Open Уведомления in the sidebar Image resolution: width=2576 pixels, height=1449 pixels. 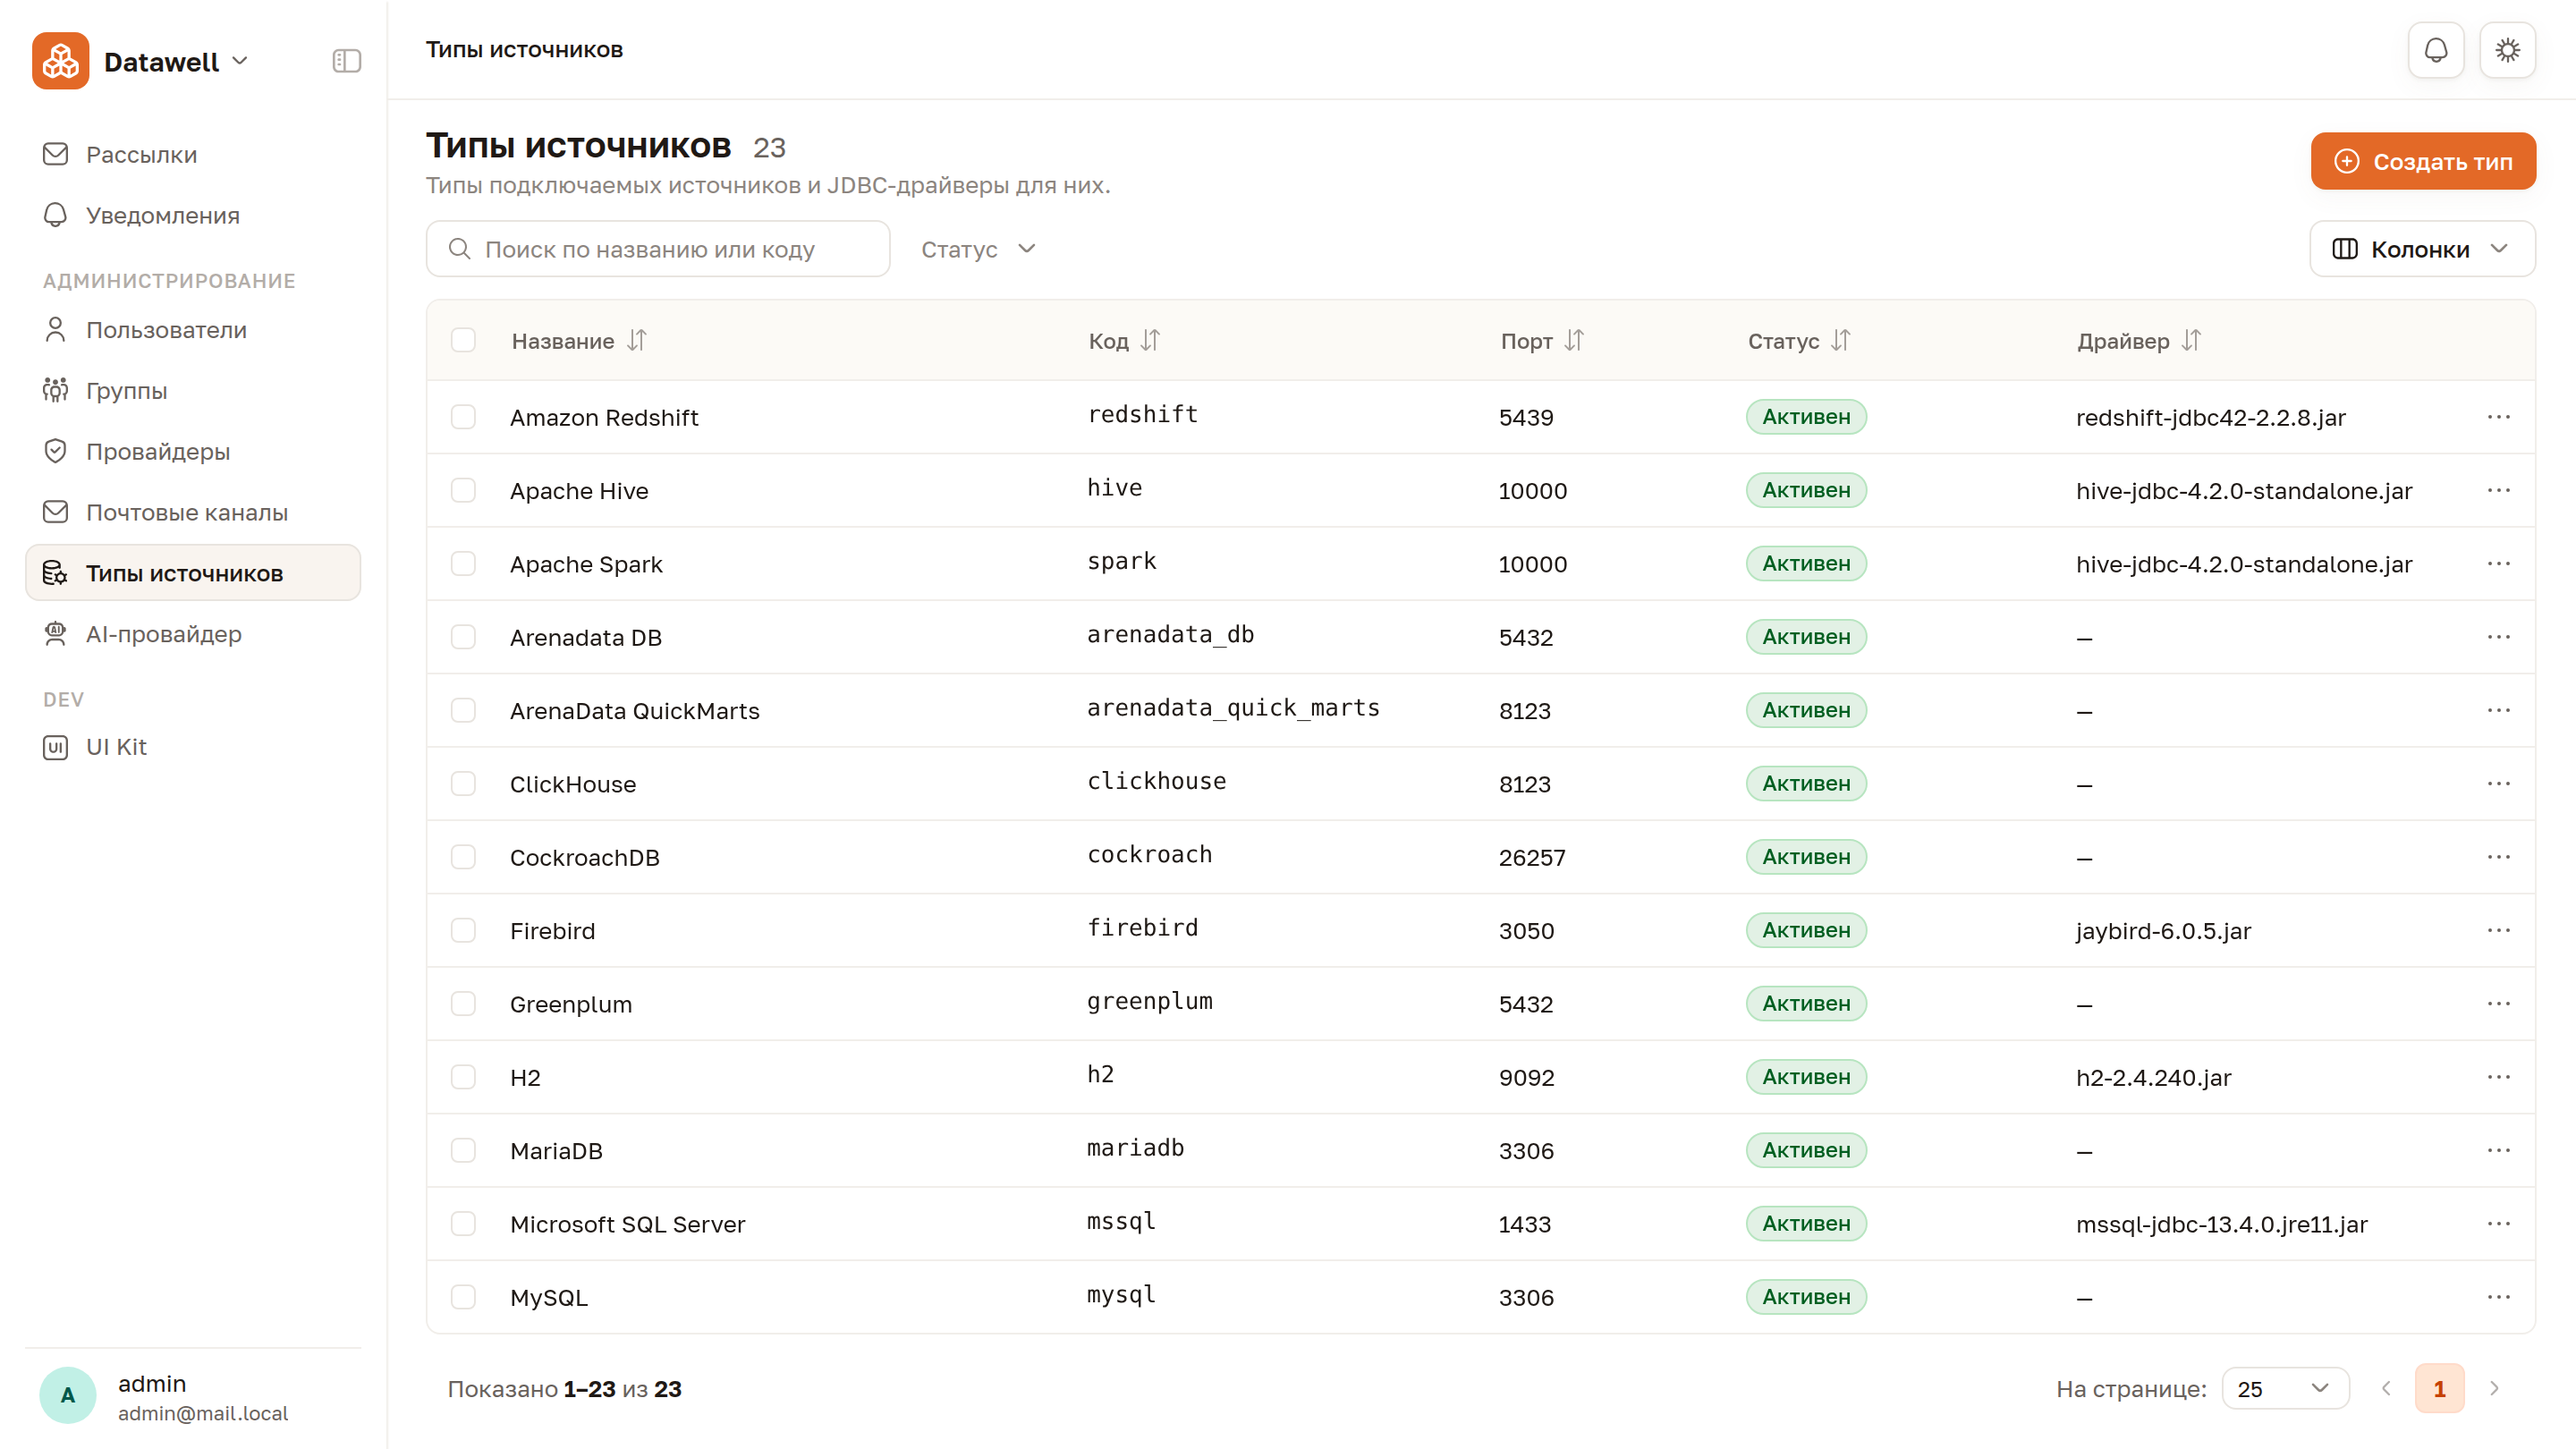click(193, 216)
